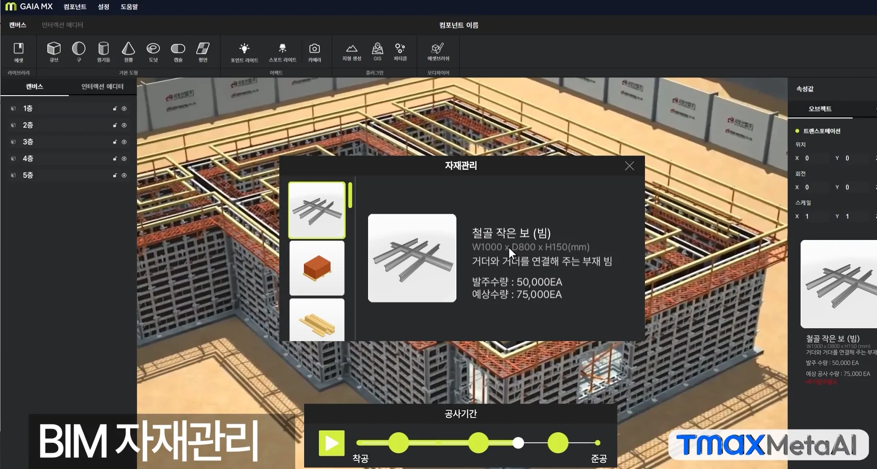This screenshot has width=877, height=469.
Task: Select the 캡슐 capsule shape tool
Action: (178, 52)
